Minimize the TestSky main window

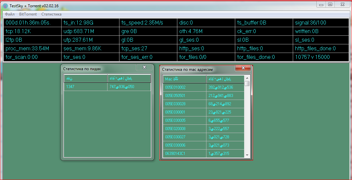(321, 4)
